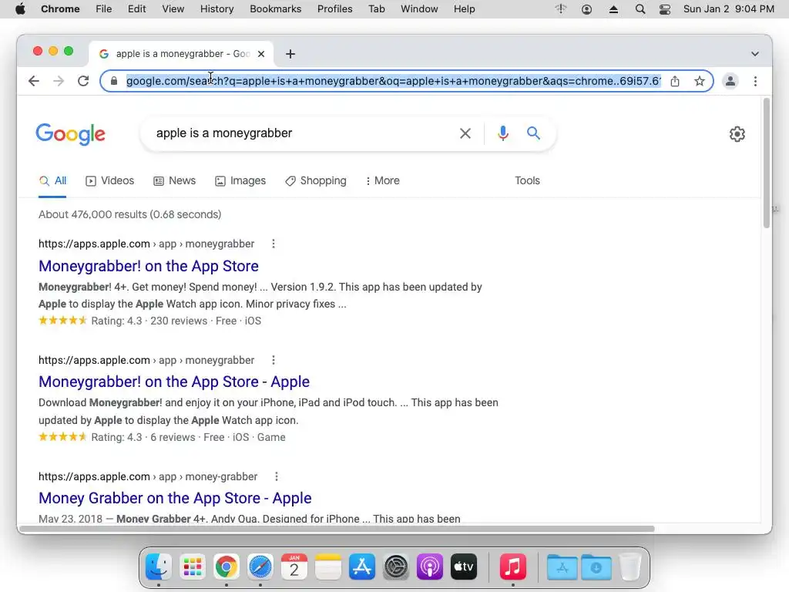Open Calendar from the Dock
The image size is (789, 592).
tap(294, 567)
